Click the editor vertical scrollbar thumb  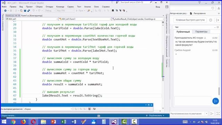[163, 68]
